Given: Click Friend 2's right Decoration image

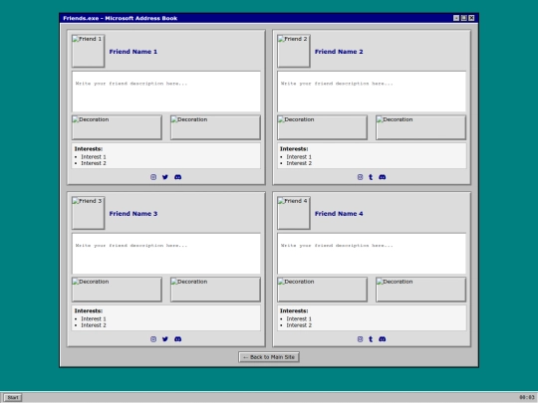Looking at the screenshot, I should click(421, 127).
